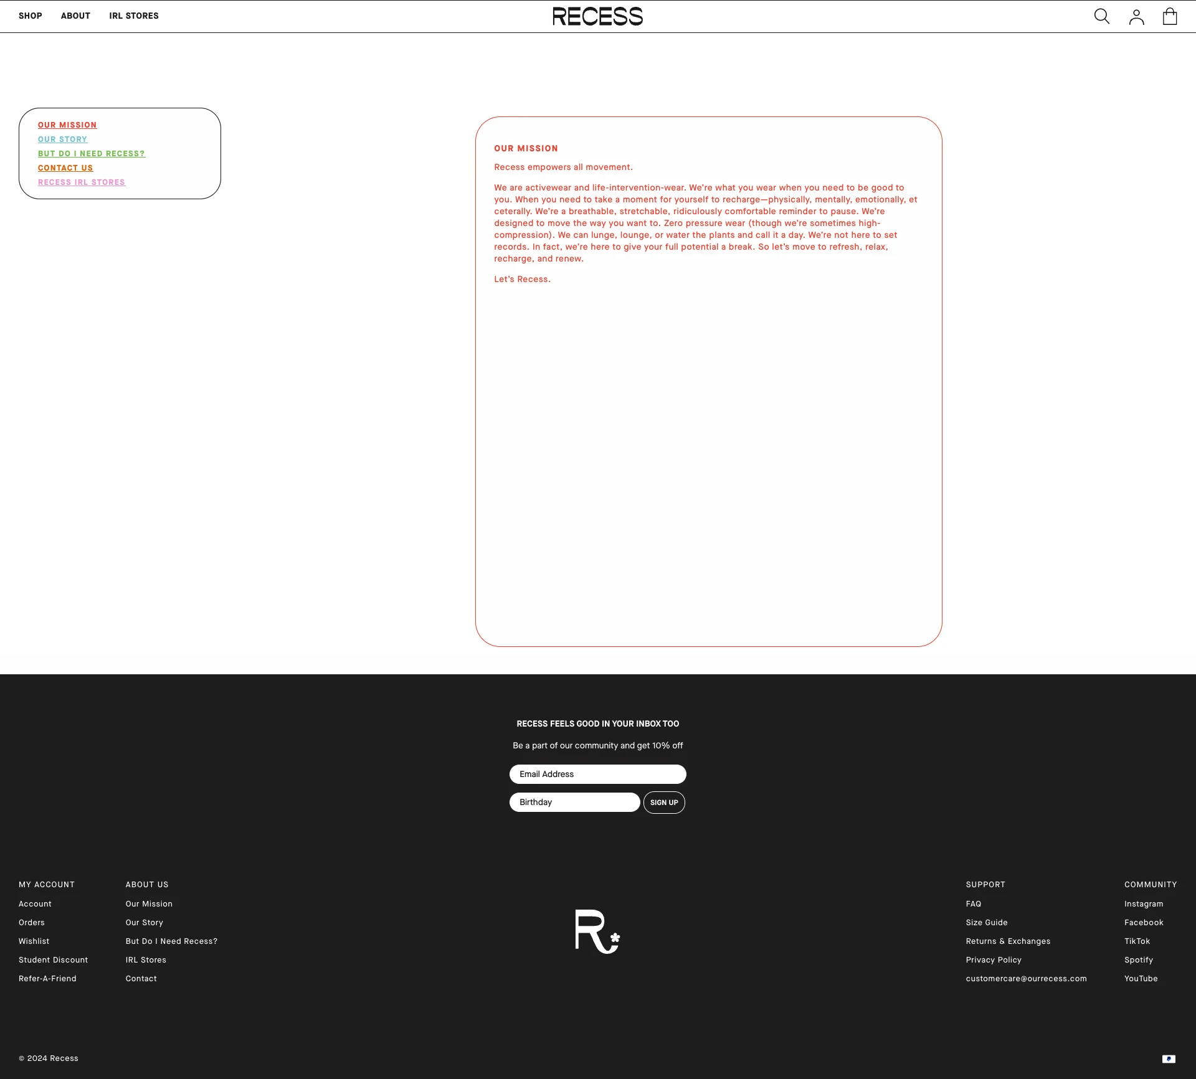Click the SIGN UP button
1196x1079 pixels.
[x=664, y=803]
